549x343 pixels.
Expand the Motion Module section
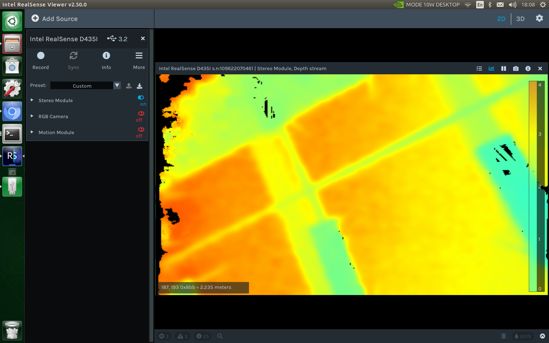point(32,132)
